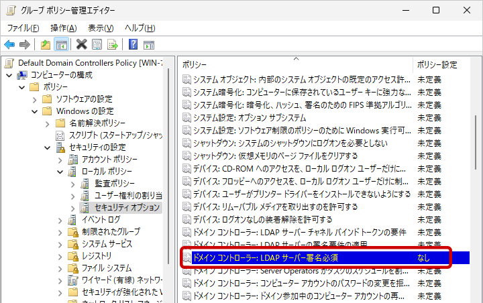
Task: Expand the ソフトウェアの設定 folder
Action: (34, 99)
